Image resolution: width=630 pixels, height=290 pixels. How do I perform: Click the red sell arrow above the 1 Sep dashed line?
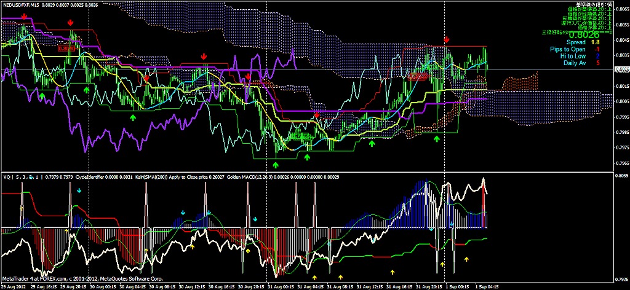coord(447,40)
